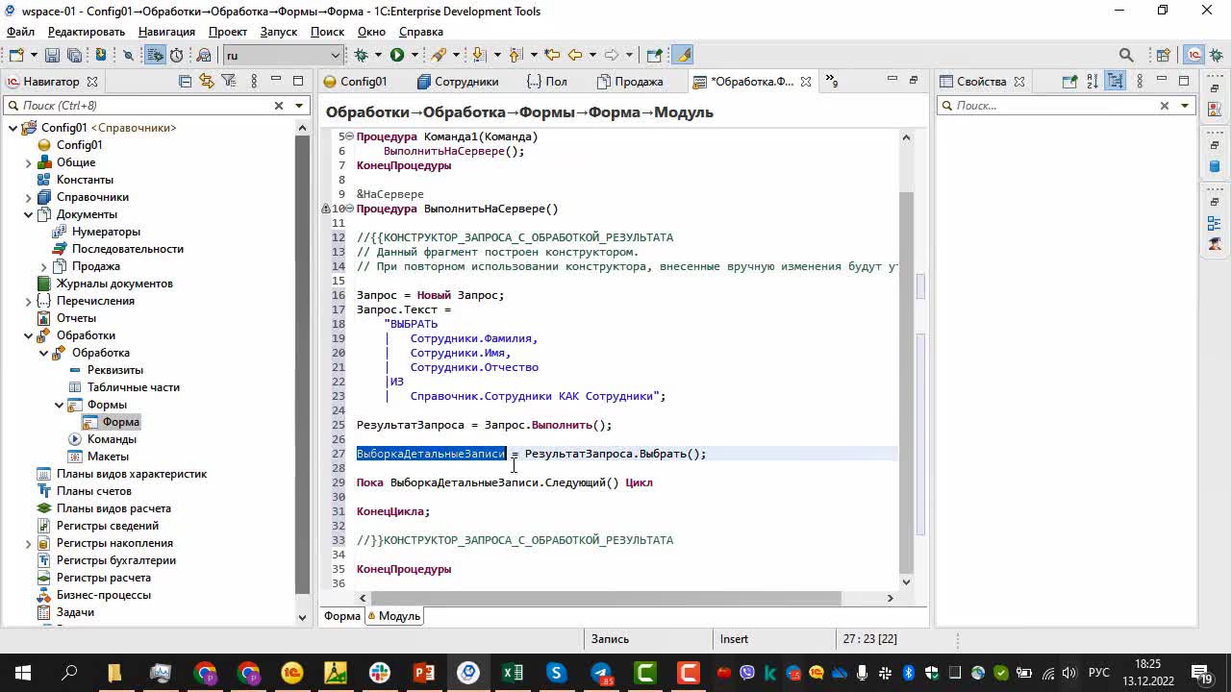Collapse procedure fold marker at line 5
The image size is (1231, 692).
click(x=348, y=136)
